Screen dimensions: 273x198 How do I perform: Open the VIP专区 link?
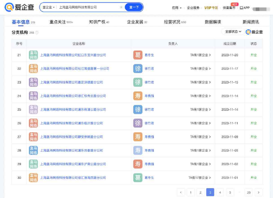click(x=211, y=8)
